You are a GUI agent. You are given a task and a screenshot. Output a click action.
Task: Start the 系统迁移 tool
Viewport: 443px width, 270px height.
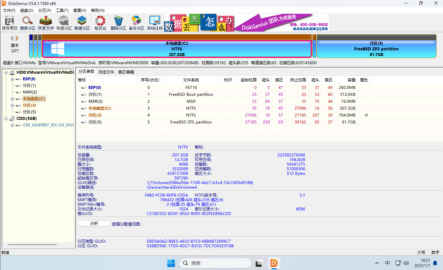[x=155, y=23]
